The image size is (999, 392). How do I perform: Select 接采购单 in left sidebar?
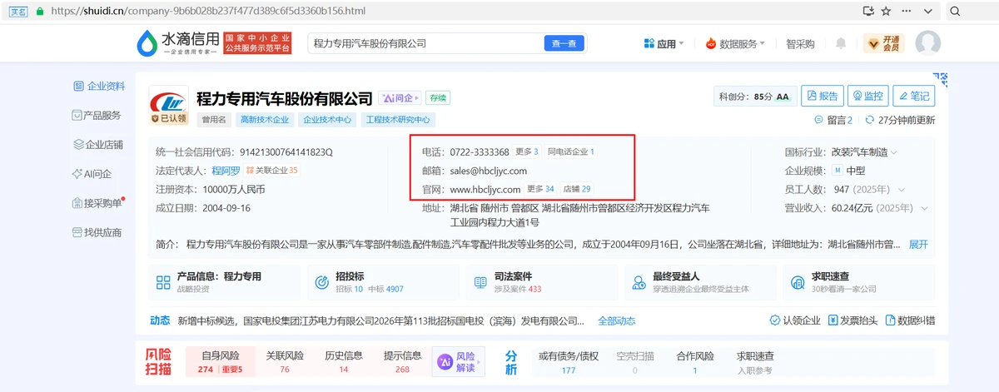click(98, 203)
